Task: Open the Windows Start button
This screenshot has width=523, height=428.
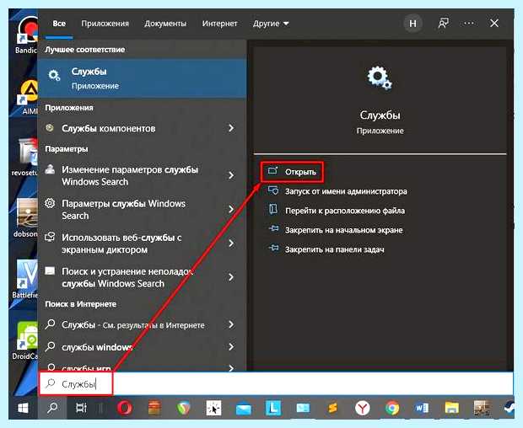Action: point(23,408)
